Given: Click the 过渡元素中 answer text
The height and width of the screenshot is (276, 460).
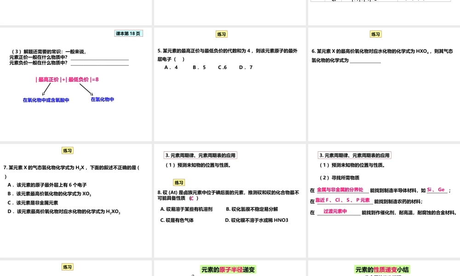Looking at the screenshot, I should (336, 211).
